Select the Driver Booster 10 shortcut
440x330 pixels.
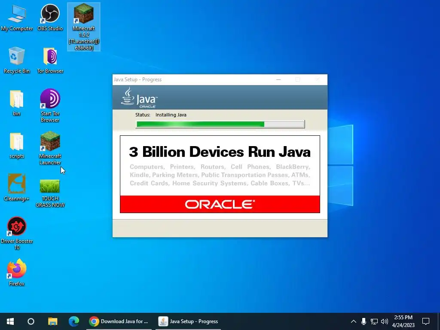pyautogui.click(x=17, y=233)
